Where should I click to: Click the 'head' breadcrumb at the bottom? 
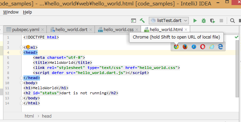tap(47, 116)
